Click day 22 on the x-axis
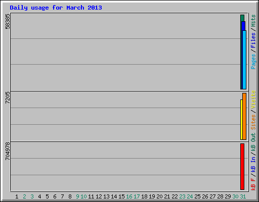 coord(175,196)
